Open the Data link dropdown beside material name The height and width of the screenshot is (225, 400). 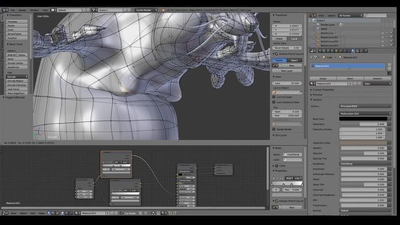(x=377, y=84)
